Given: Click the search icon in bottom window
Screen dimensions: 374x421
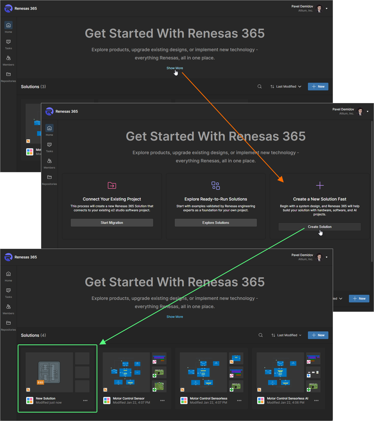Looking at the screenshot, I should [261, 335].
